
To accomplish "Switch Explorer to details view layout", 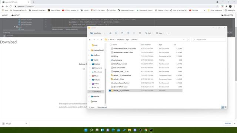I will coord(223,107).
